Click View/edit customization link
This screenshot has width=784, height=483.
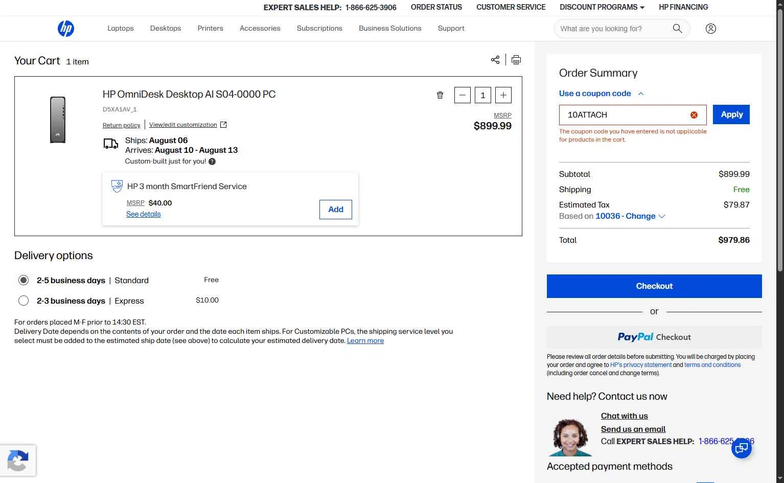tap(183, 125)
